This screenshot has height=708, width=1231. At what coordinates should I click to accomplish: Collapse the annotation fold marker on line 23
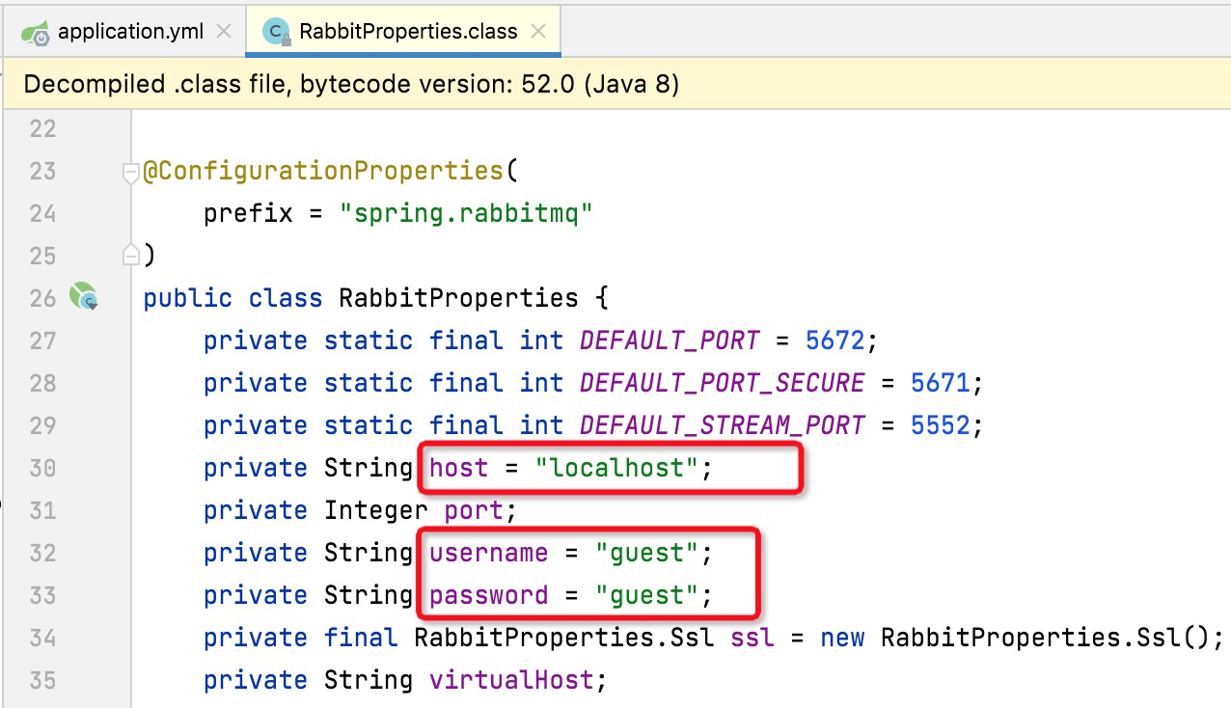[x=130, y=172]
